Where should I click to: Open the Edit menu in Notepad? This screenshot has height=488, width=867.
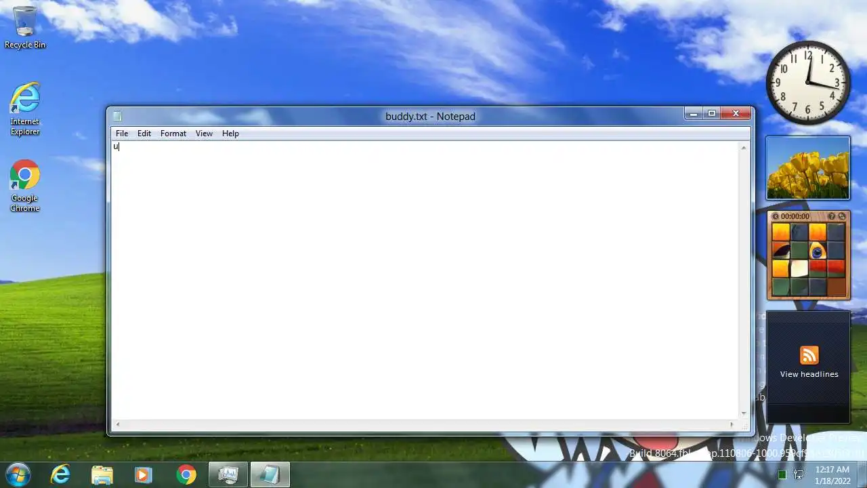click(x=144, y=134)
